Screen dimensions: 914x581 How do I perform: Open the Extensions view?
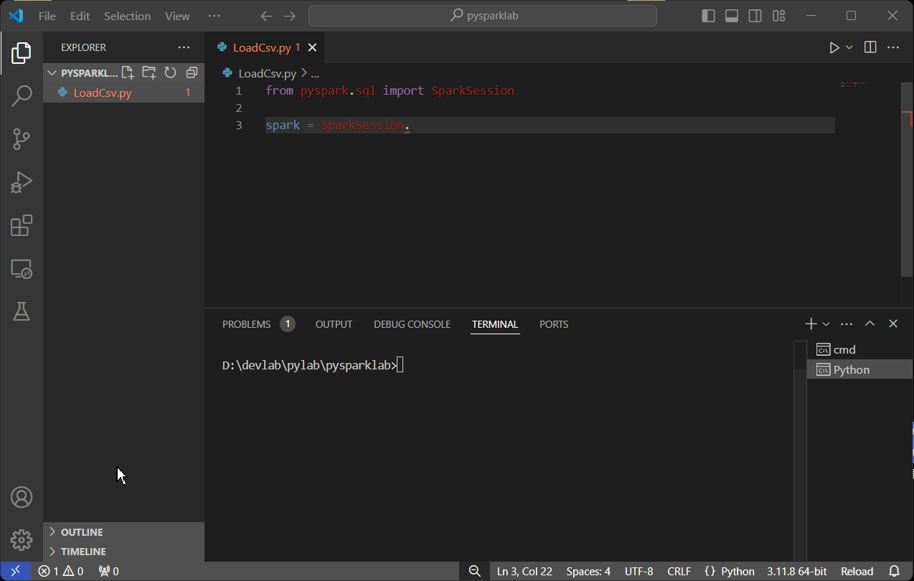(22, 226)
